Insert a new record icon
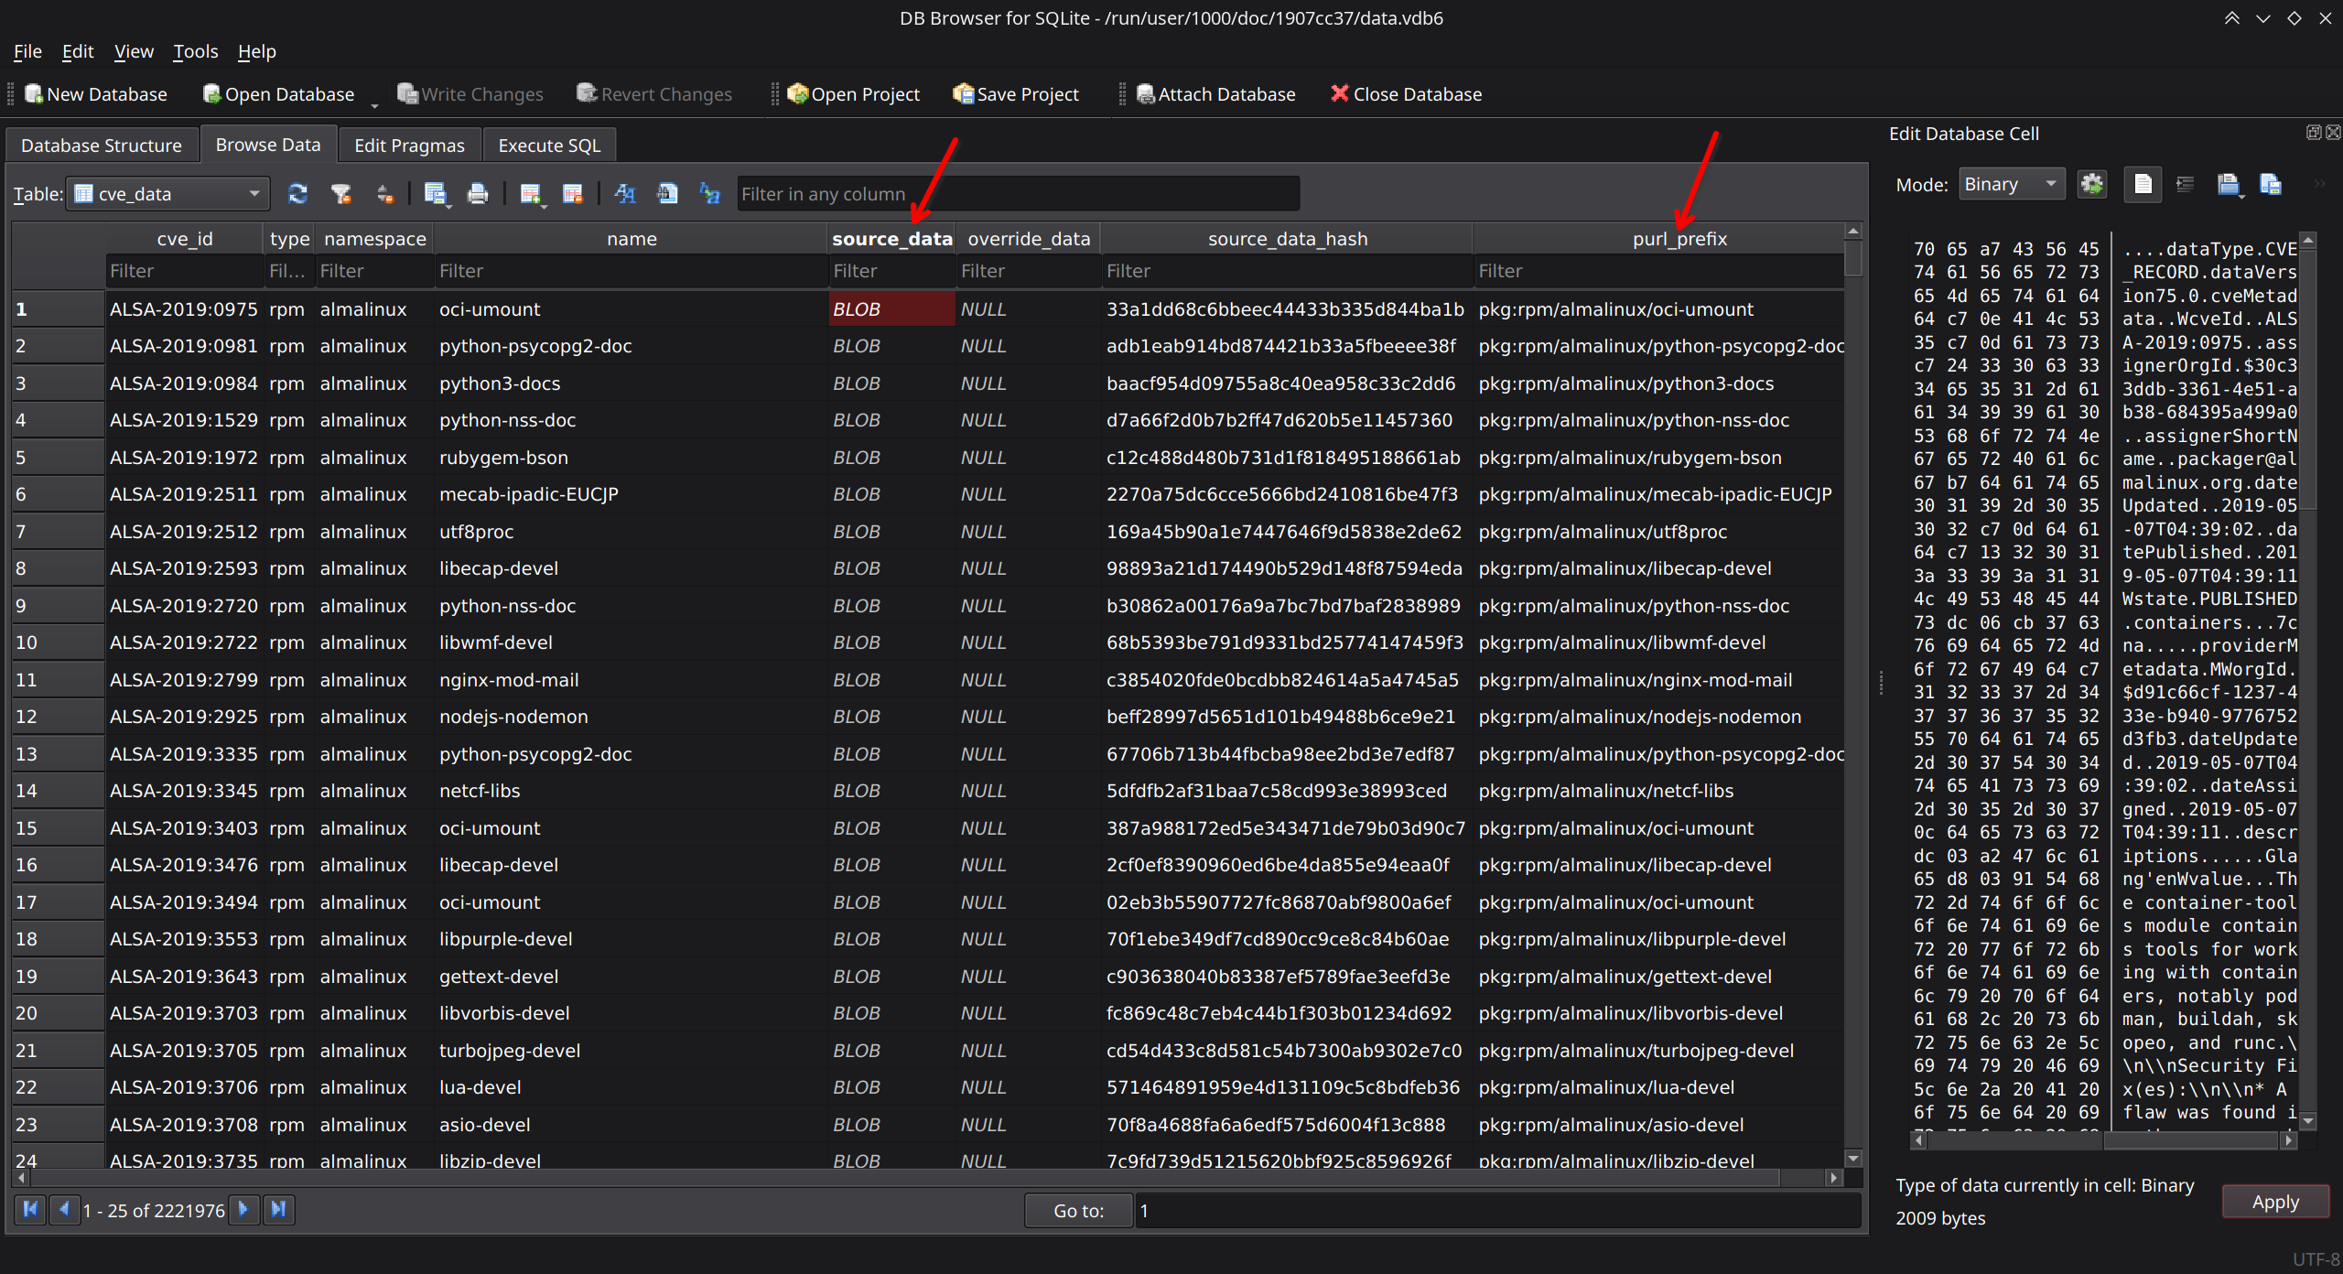Screen dimensions: 2343x1274 pyautogui.click(x=529, y=194)
